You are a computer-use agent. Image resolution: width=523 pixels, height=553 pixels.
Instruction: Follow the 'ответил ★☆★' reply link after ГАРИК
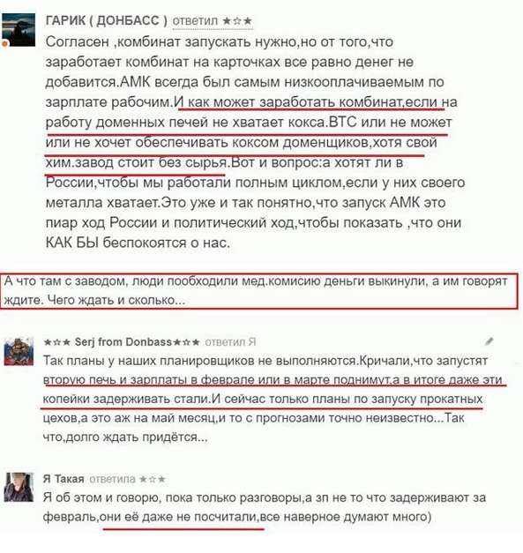tap(213, 21)
